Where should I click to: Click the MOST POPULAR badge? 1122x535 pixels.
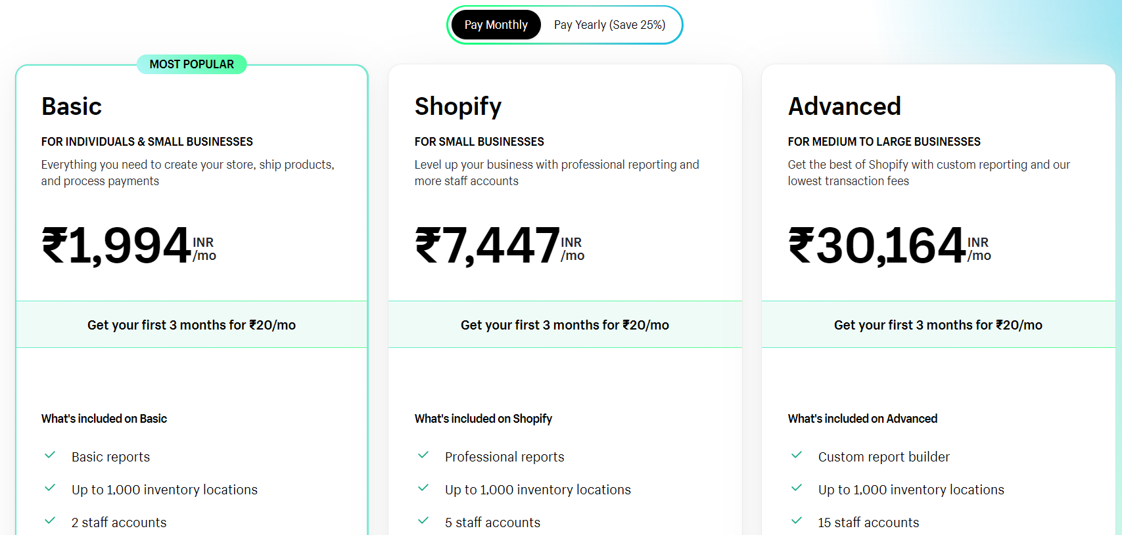tap(191, 64)
